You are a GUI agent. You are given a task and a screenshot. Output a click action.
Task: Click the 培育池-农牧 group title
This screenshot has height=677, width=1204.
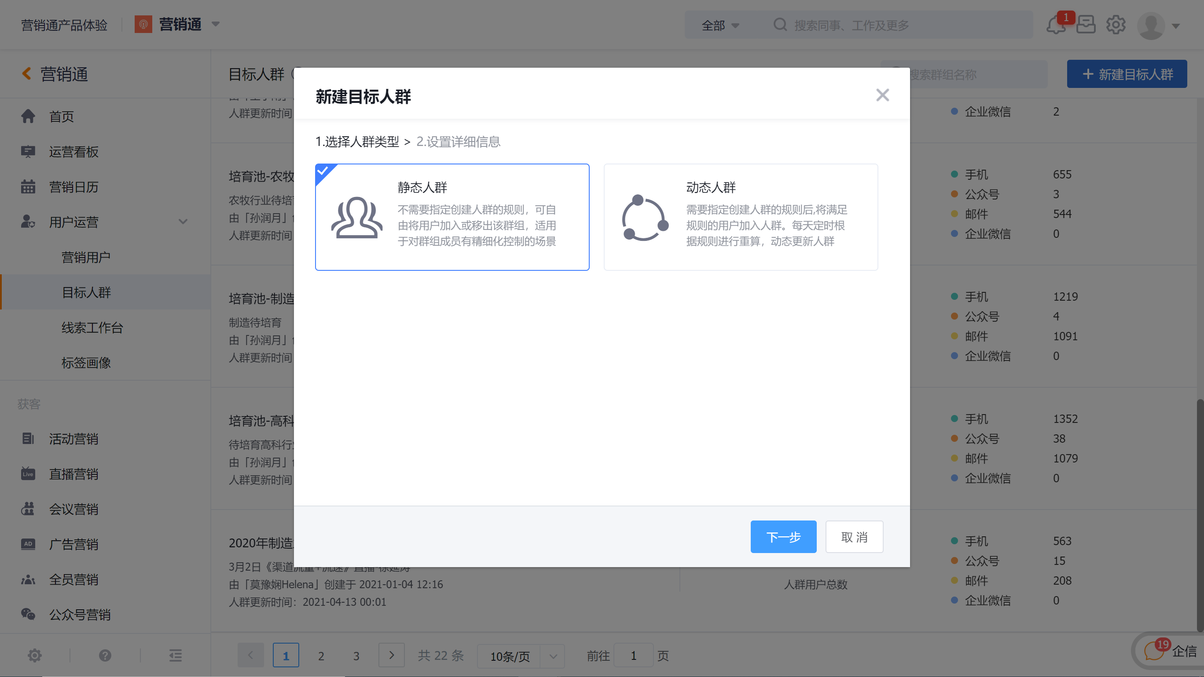pyautogui.click(x=261, y=176)
